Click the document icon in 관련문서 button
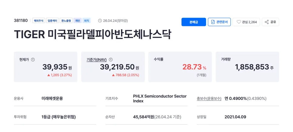The width and height of the screenshot is (293, 132). (213, 22)
